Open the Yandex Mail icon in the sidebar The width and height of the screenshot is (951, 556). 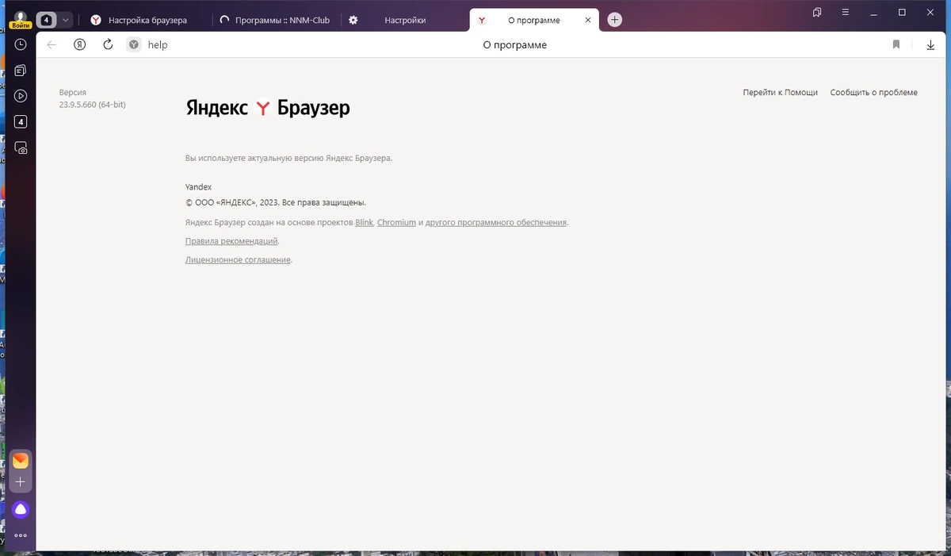21,461
